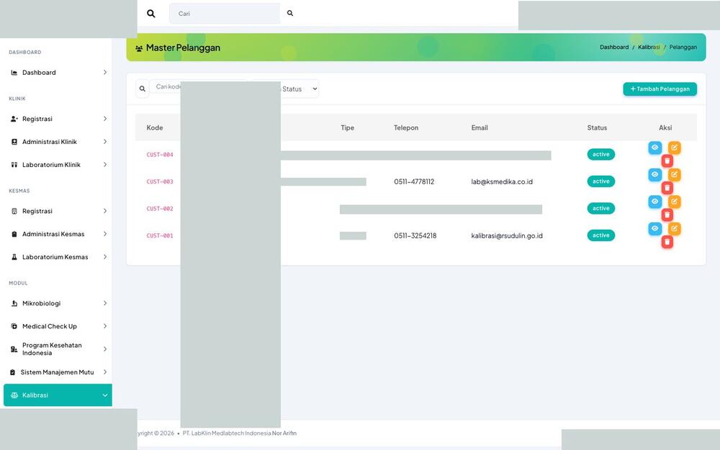Delete customer CUST-001
The image size is (720, 450).
click(x=667, y=241)
